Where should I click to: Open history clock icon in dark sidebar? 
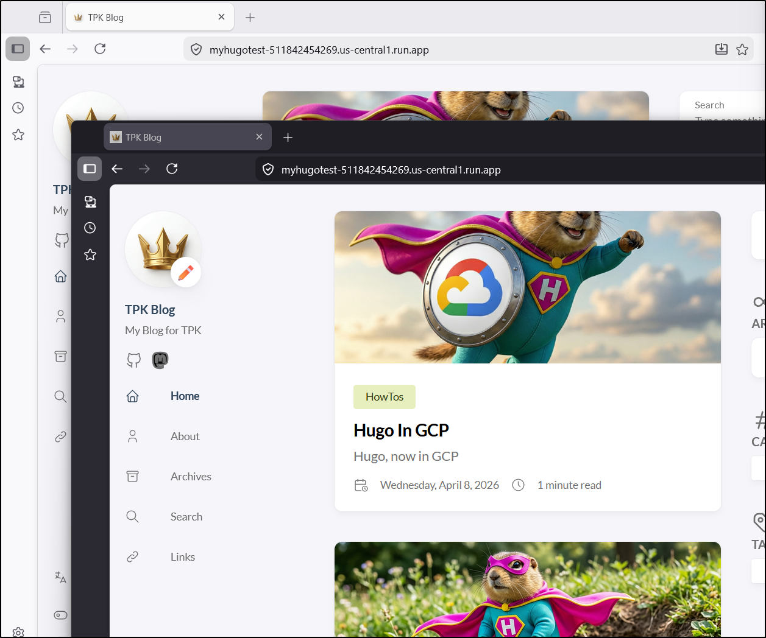click(x=90, y=228)
